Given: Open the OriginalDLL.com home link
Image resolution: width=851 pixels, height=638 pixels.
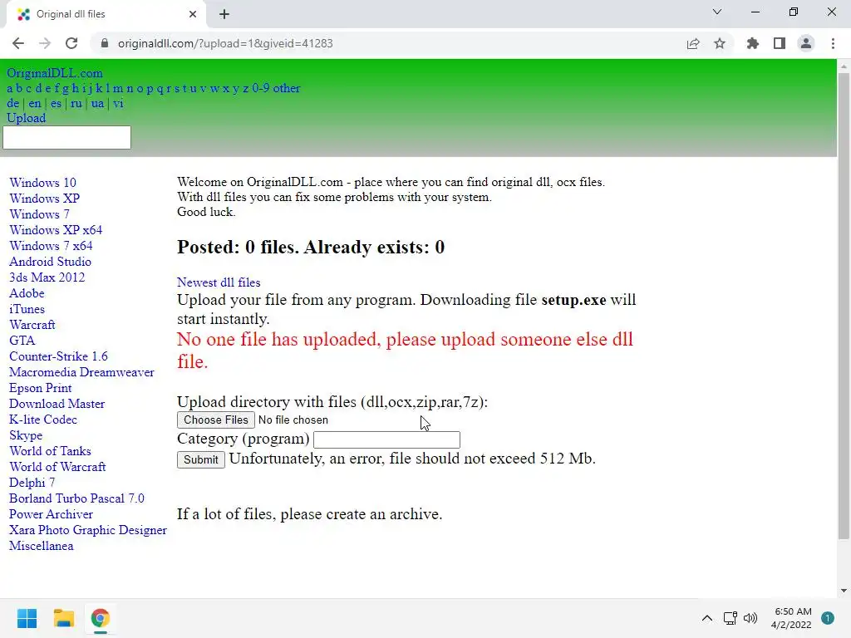Looking at the screenshot, I should (54, 73).
